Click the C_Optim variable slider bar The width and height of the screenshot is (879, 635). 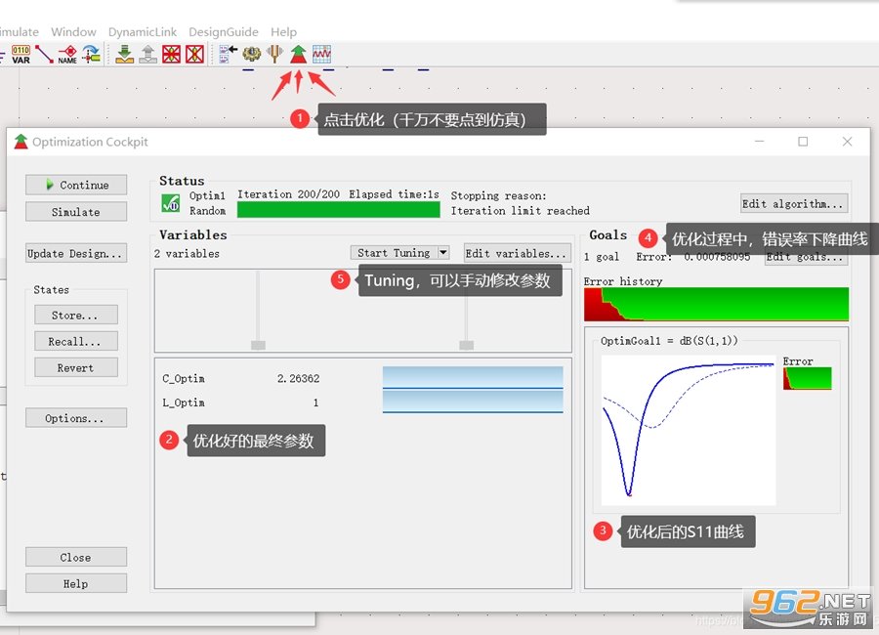pyautogui.click(x=473, y=377)
